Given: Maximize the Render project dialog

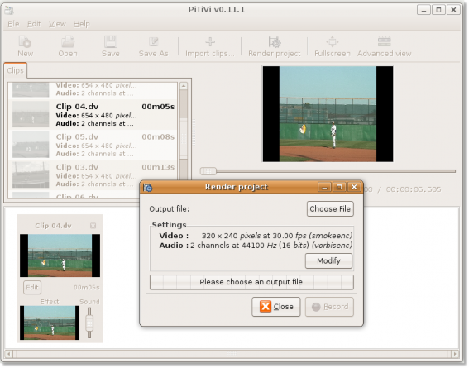Looking at the screenshot, I should click(339, 187).
